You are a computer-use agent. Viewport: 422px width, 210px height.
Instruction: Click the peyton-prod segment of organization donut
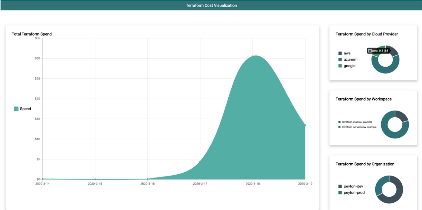pyautogui.click(x=381, y=184)
